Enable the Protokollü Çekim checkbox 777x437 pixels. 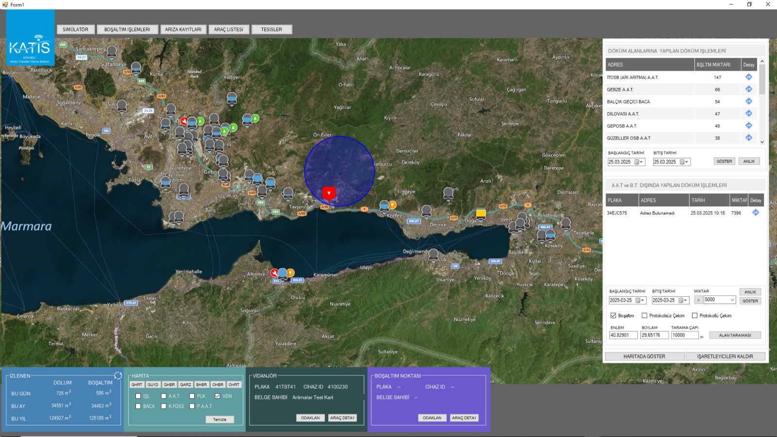pyautogui.click(x=695, y=316)
